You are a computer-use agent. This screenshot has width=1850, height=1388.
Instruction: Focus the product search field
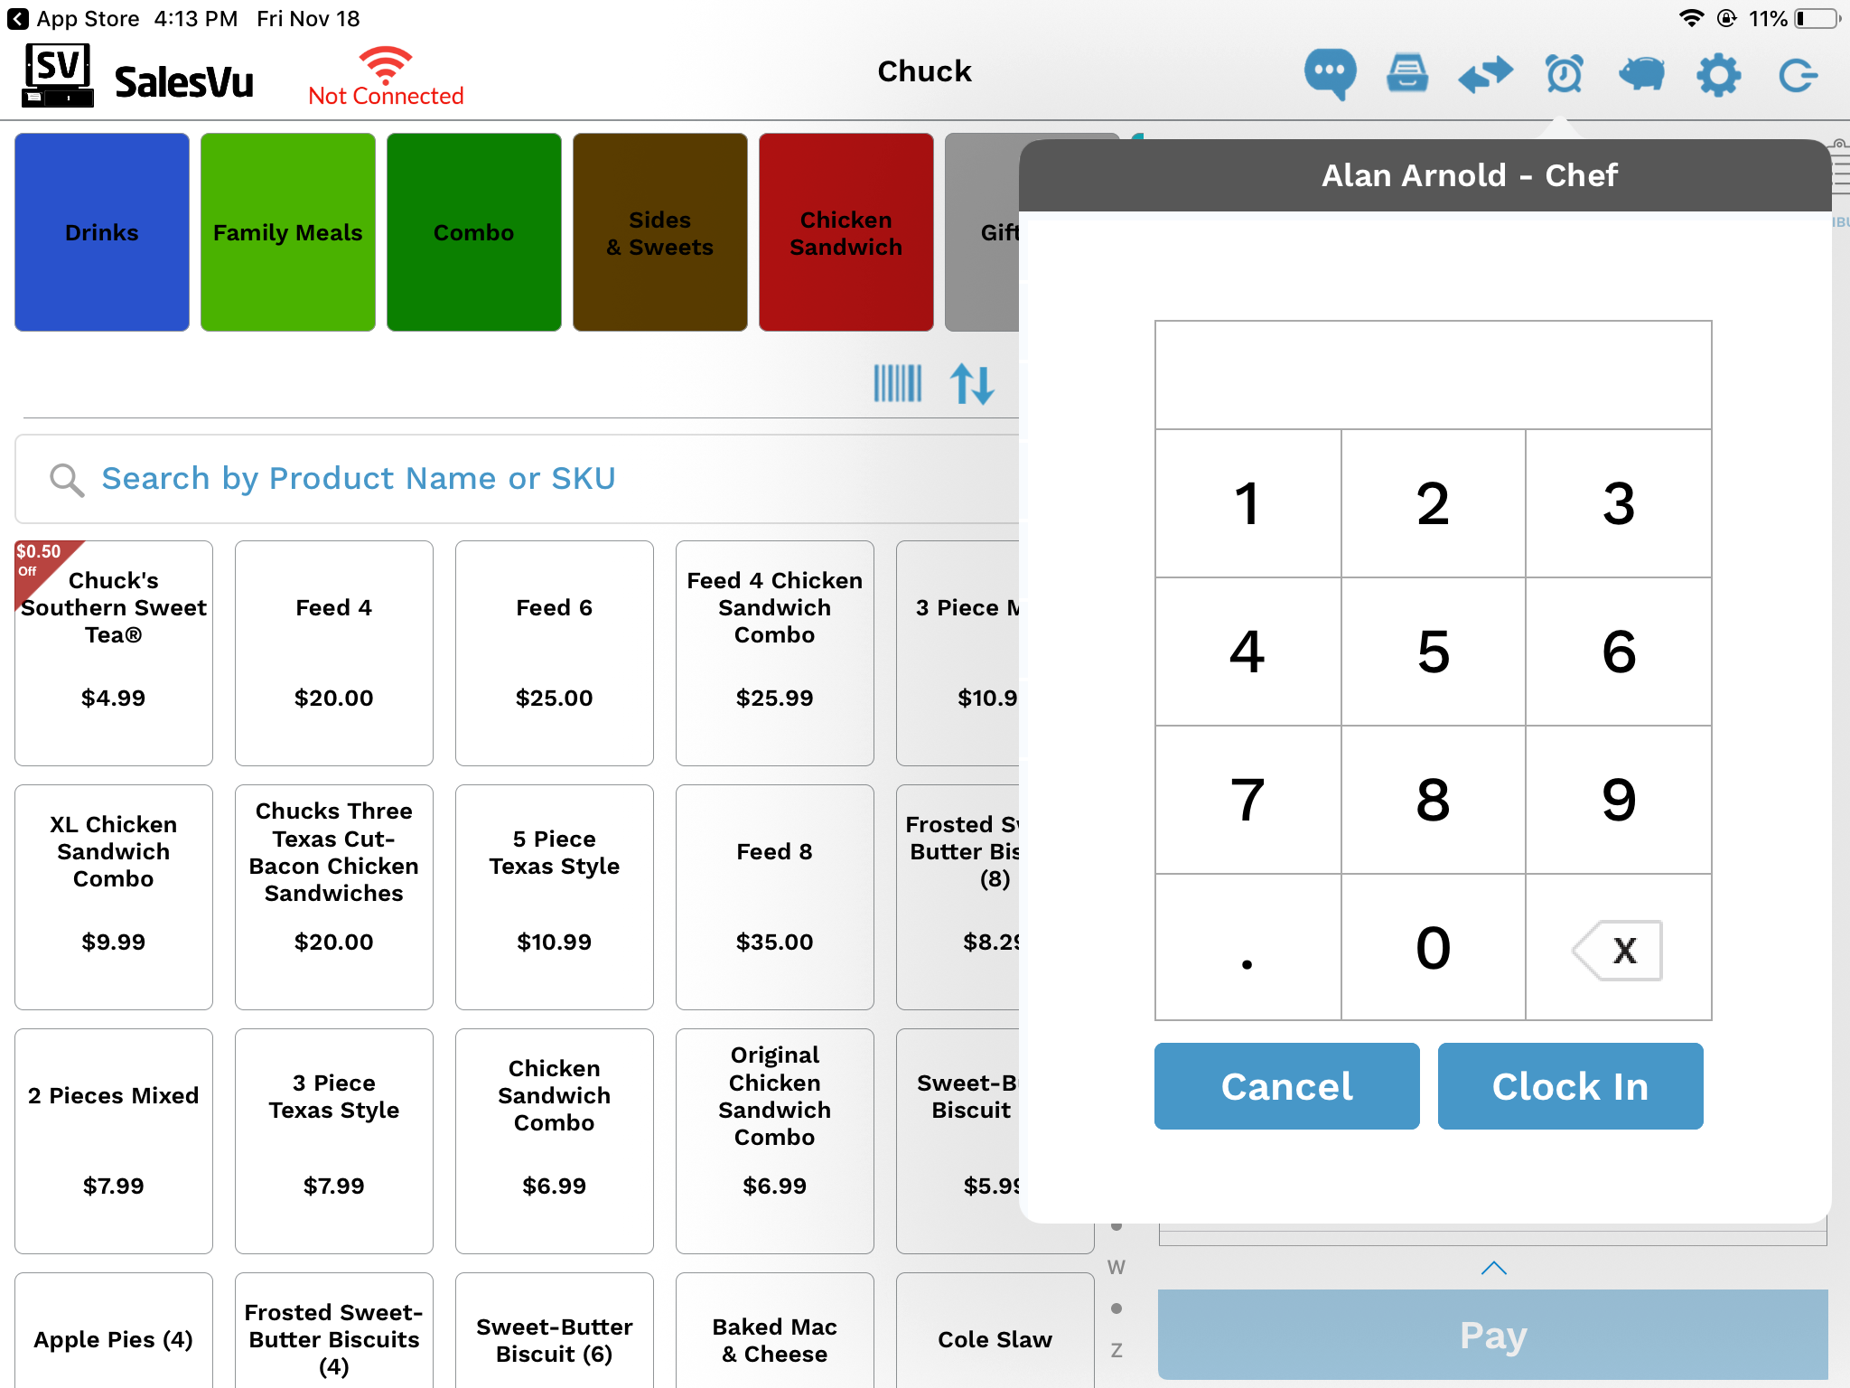[x=517, y=479]
